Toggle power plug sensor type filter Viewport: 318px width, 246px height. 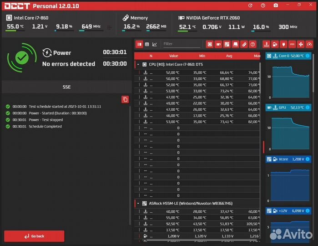pos(283,44)
